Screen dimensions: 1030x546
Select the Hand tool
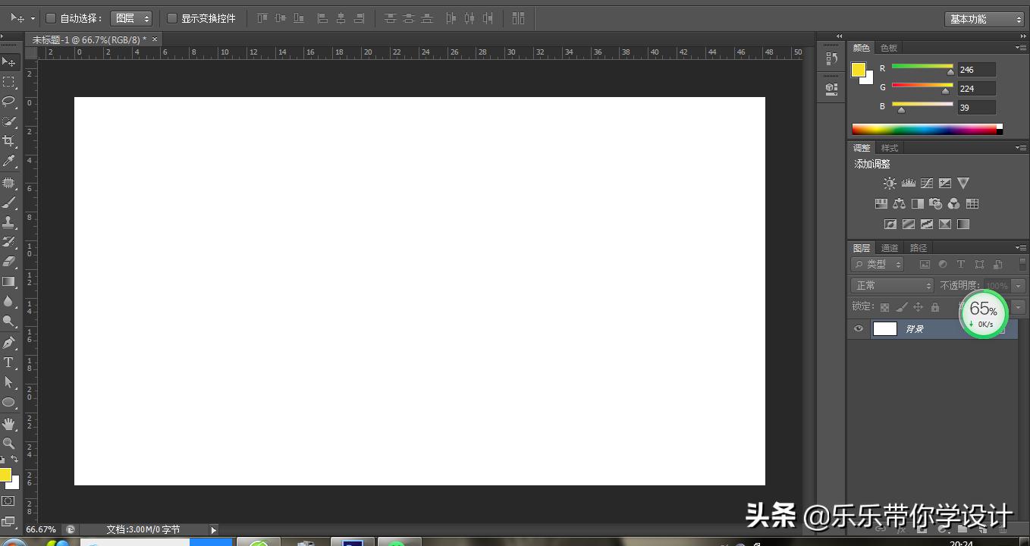(x=9, y=423)
